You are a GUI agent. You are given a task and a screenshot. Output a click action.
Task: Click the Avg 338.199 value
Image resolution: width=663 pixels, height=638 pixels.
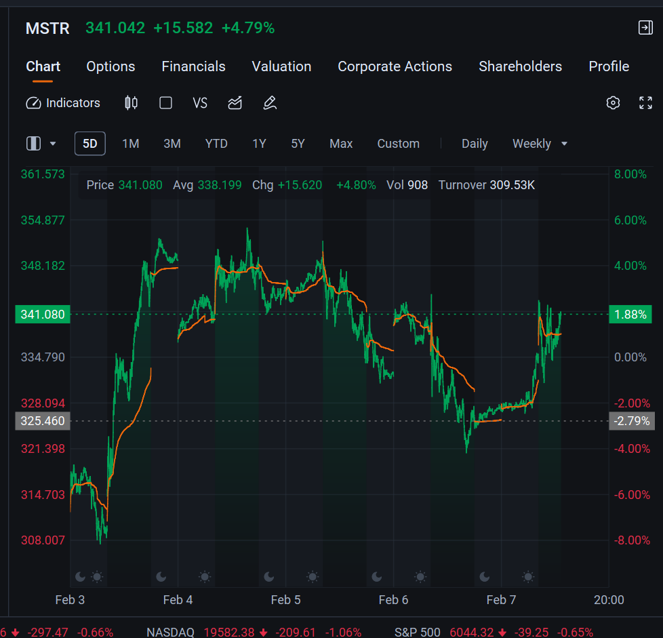point(207,185)
